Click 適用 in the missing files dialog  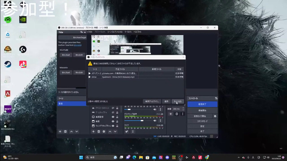[166, 101]
